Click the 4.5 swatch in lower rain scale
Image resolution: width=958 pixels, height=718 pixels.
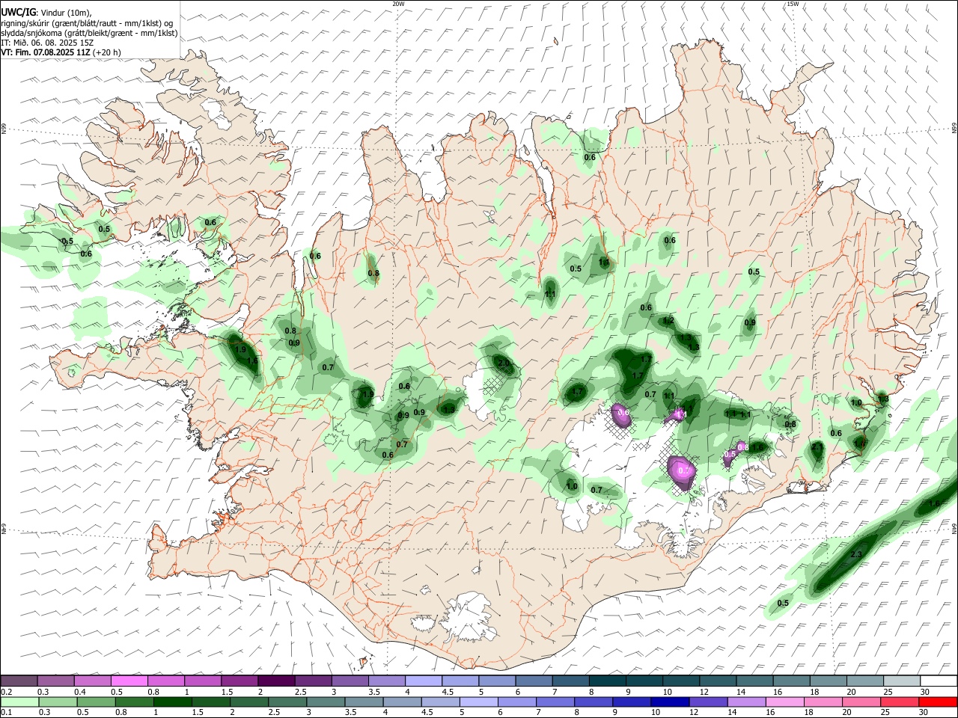pyautogui.click(x=441, y=702)
